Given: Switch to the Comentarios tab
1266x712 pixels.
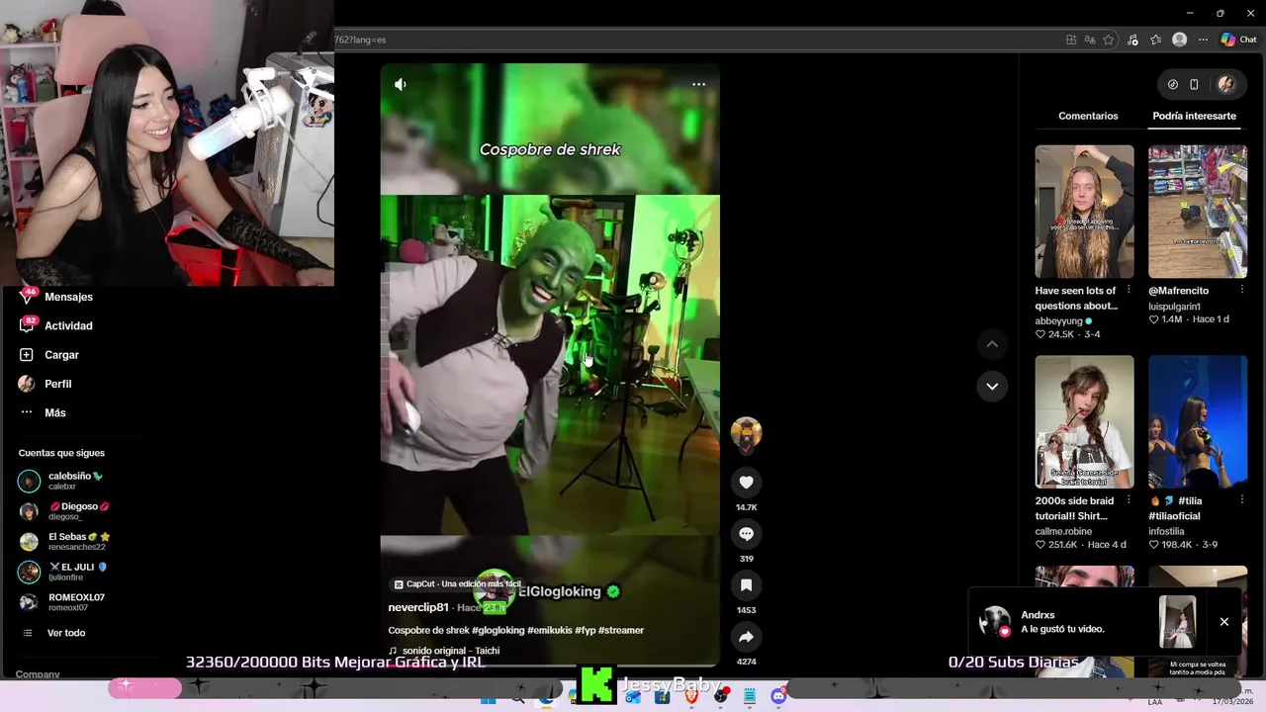Looking at the screenshot, I should (1088, 116).
